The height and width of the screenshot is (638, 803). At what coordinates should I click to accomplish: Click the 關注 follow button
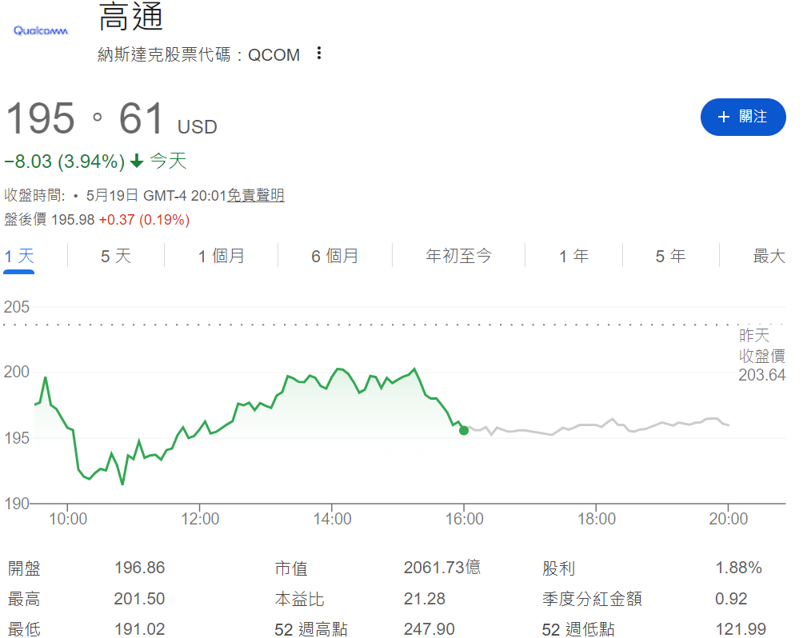point(742,117)
